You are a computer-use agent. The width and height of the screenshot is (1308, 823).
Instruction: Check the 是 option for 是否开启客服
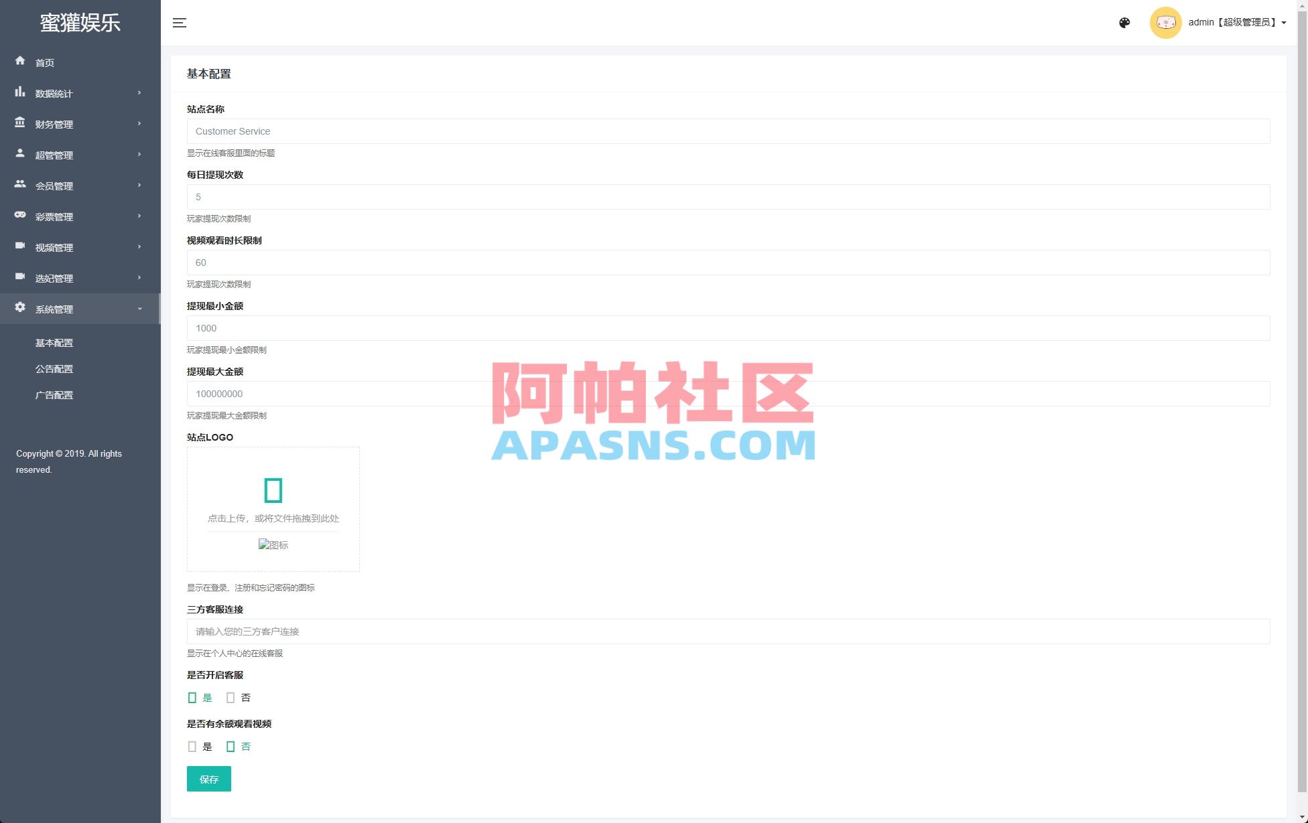click(x=192, y=697)
